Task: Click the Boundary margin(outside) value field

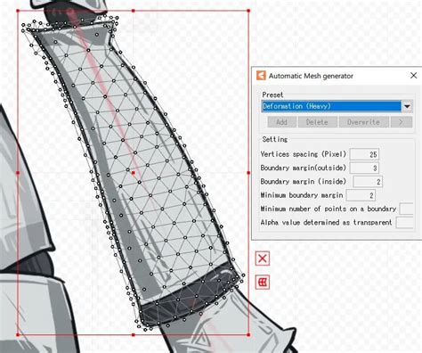Action: pyautogui.click(x=364, y=168)
